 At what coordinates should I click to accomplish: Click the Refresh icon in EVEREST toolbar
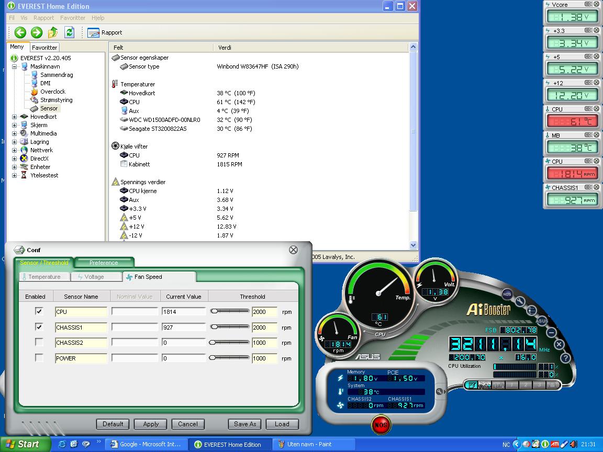69,32
